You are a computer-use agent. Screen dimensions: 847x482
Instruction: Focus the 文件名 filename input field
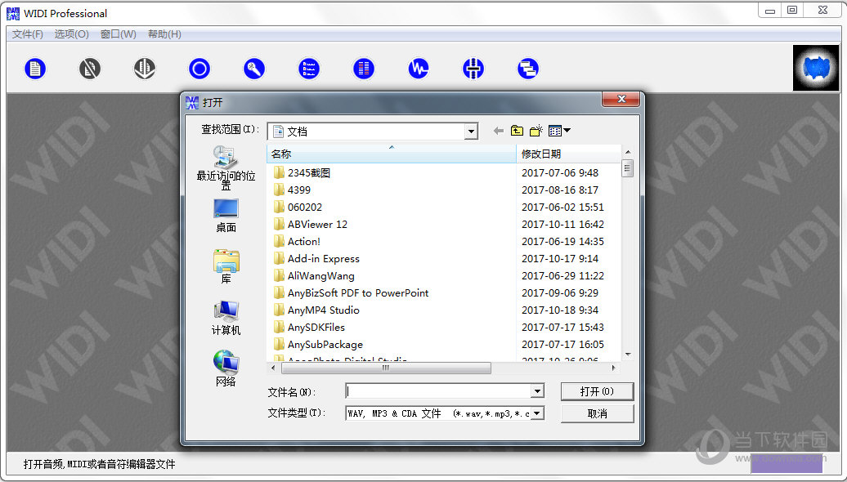(438, 391)
